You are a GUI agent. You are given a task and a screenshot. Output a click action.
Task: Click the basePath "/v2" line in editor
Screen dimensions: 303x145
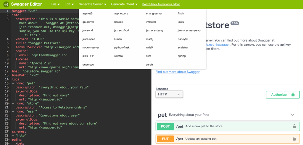coord(25,75)
